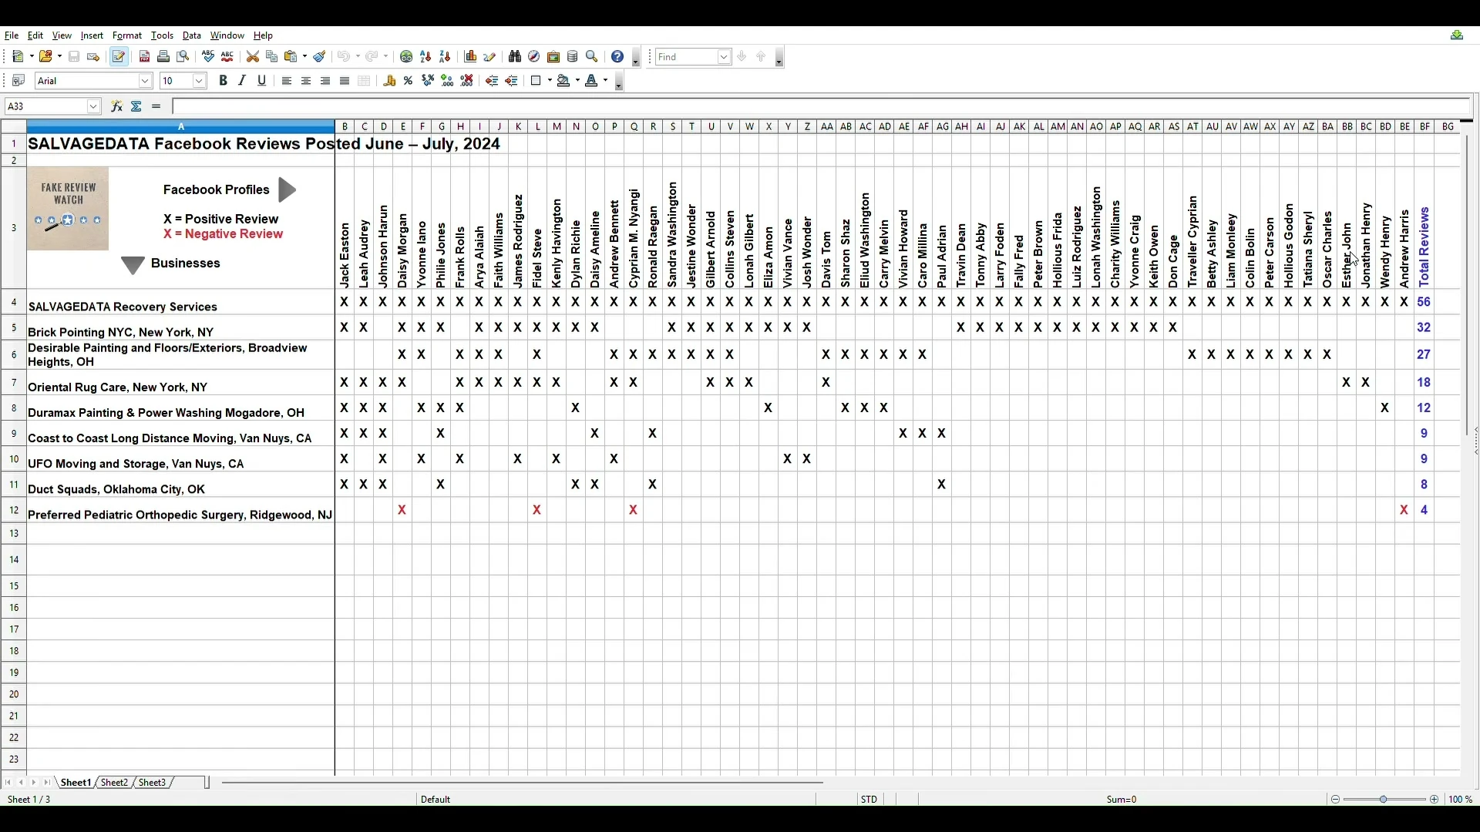Click the Save icon
The width and height of the screenshot is (1480, 832).
74,57
